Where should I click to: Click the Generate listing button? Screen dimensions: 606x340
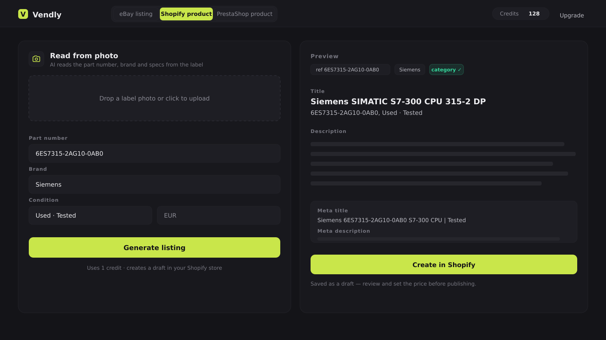[155, 247]
